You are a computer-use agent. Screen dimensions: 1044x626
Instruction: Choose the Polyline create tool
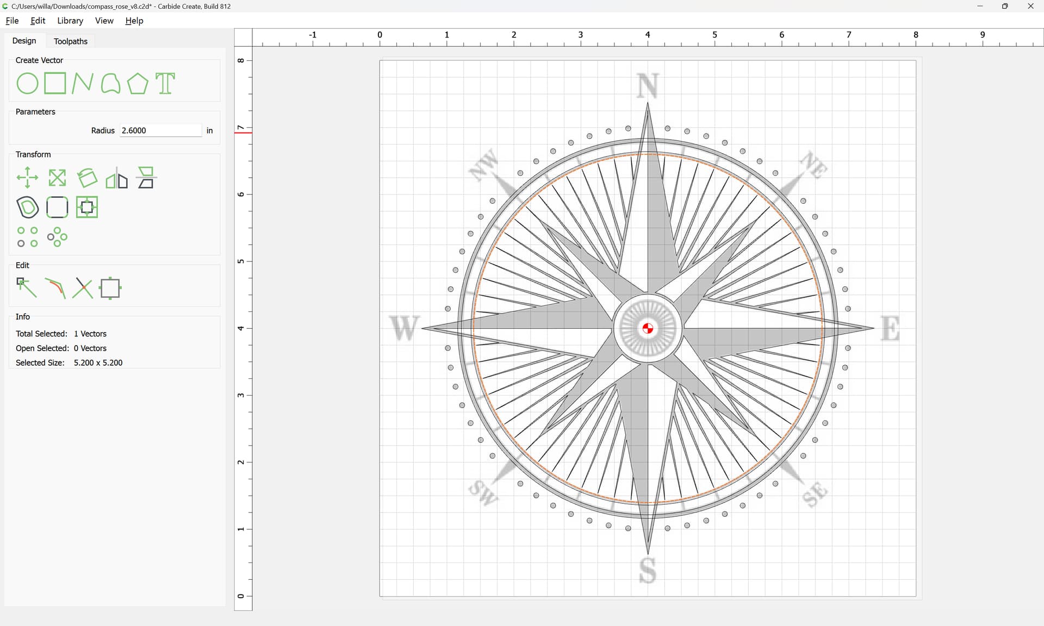pyautogui.click(x=82, y=84)
